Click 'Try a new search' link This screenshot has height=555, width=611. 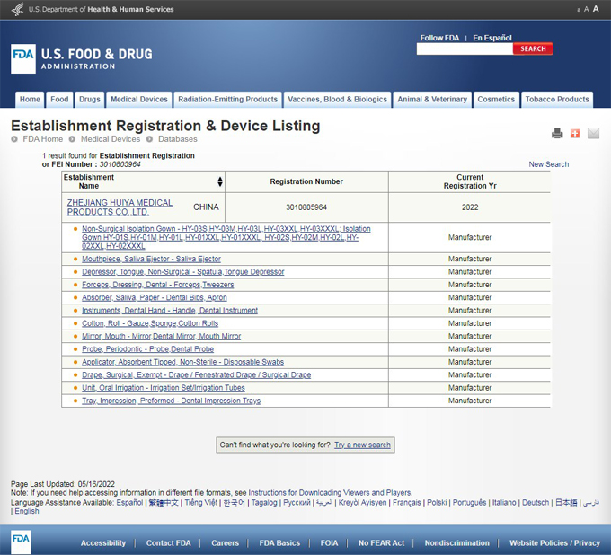pos(362,445)
